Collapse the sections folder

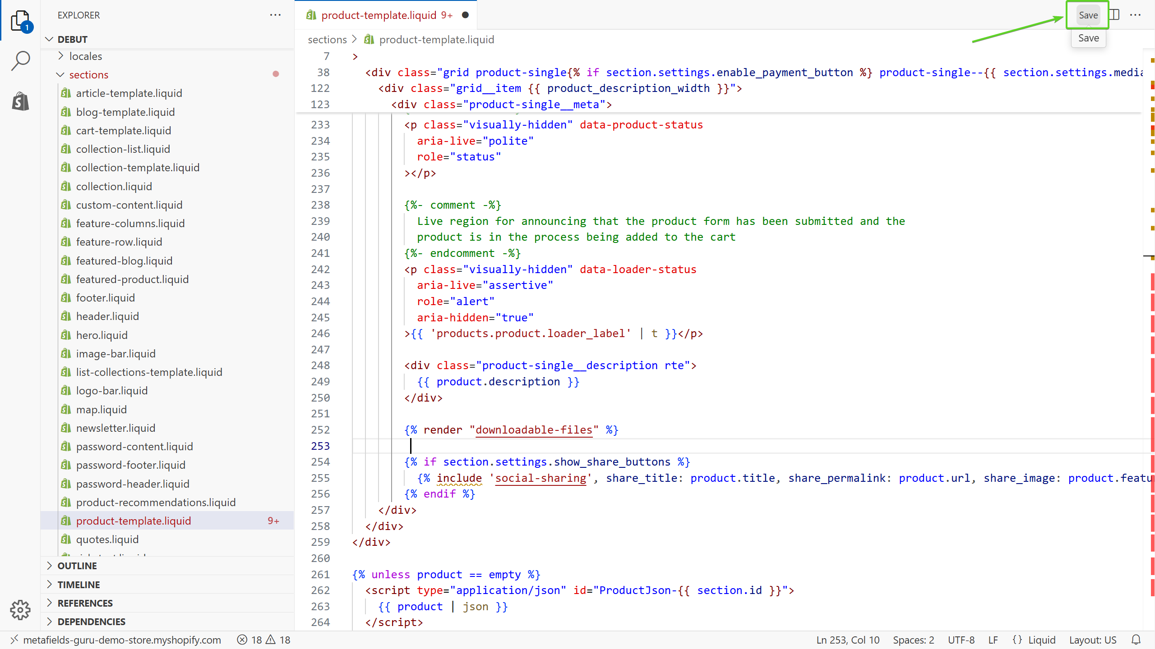88,74
